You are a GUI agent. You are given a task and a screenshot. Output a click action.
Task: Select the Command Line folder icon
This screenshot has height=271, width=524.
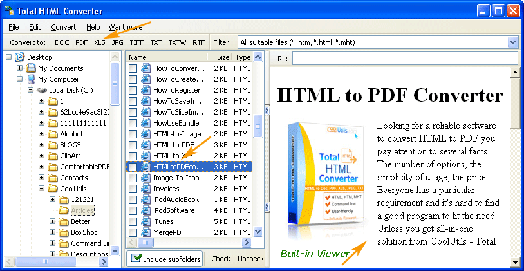point(64,243)
